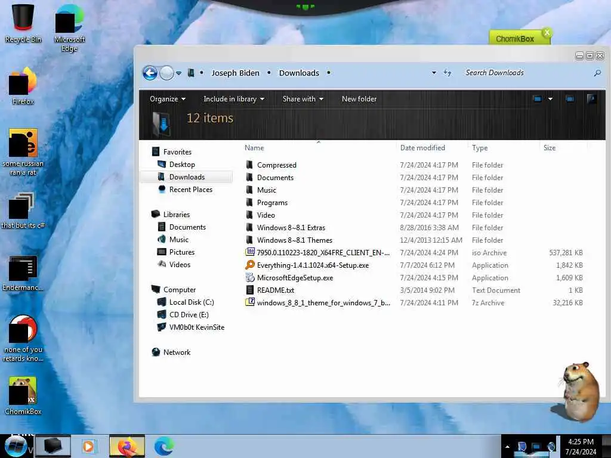Sort by the Size column header
The image size is (611, 458).
pyautogui.click(x=550, y=148)
